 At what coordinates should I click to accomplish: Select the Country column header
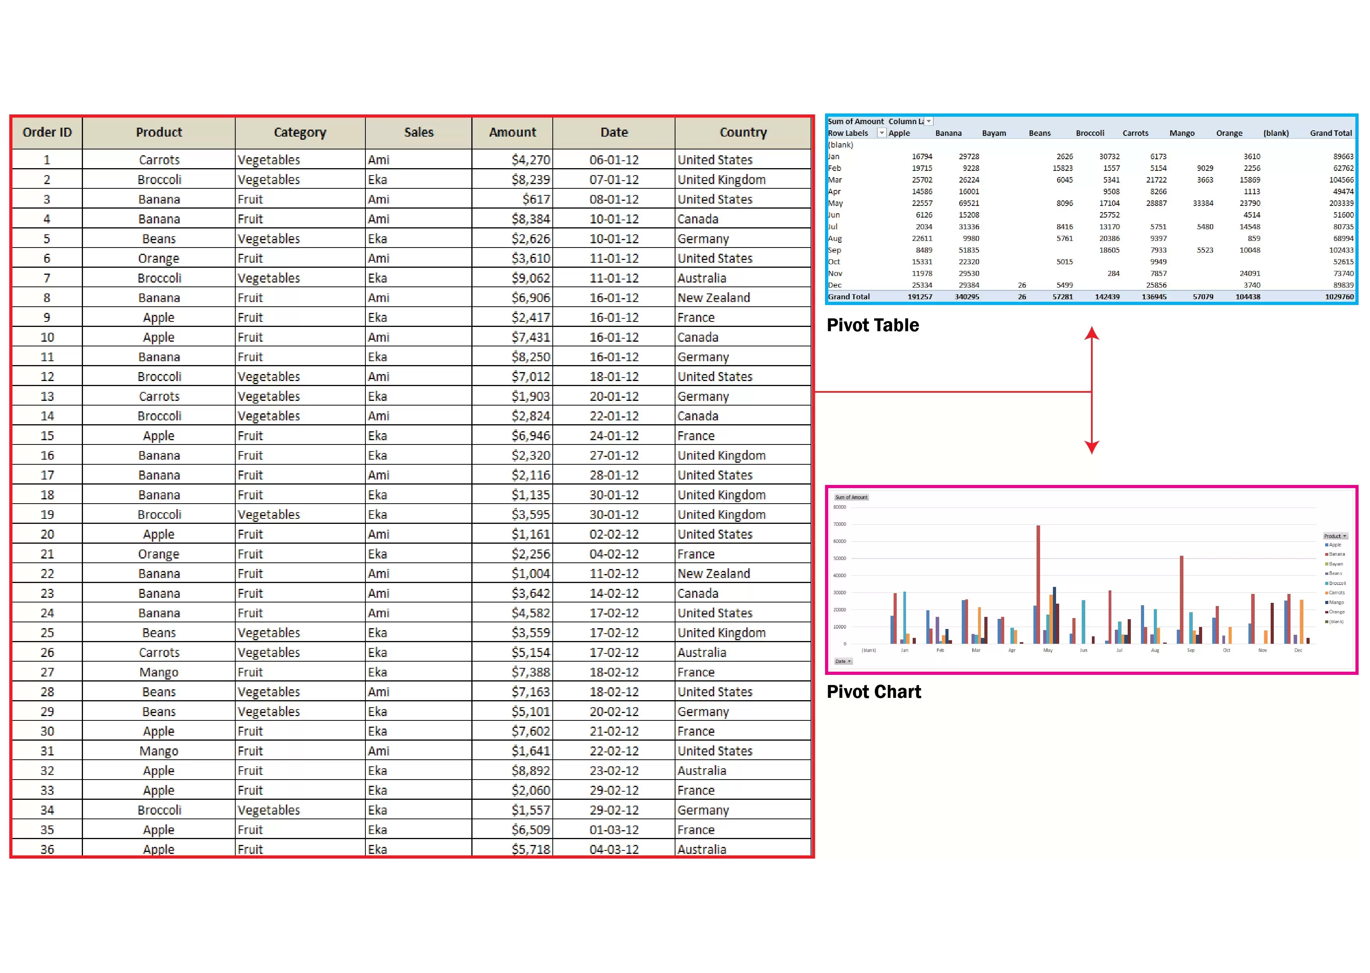coord(743,132)
